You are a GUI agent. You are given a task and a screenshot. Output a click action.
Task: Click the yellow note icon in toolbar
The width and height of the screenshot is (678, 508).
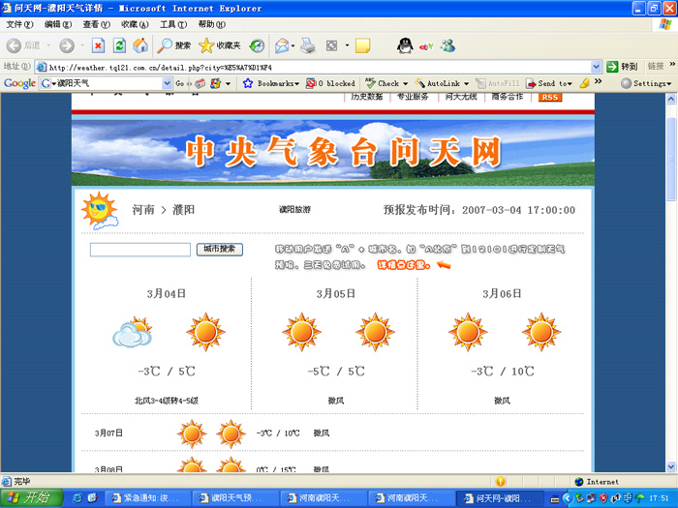[x=362, y=45]
